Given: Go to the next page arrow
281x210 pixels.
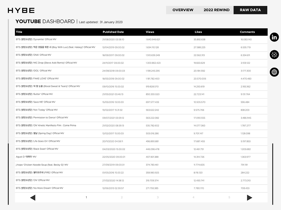Looking at the screenshot, I should pos(249,197).
